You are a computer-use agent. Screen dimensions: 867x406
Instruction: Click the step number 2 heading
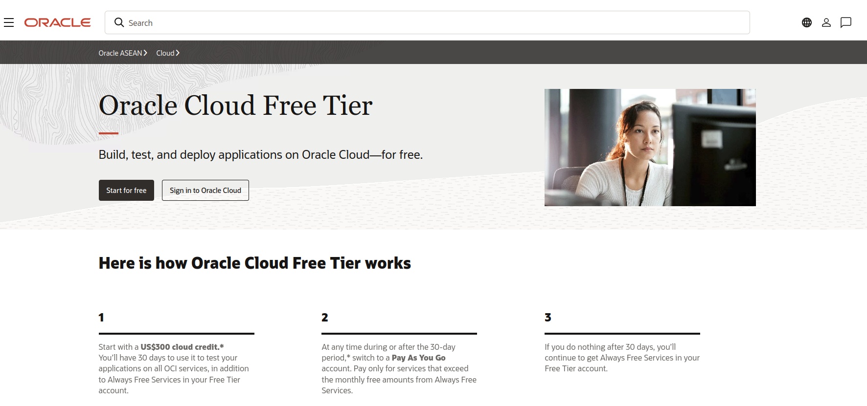[325, 318]
